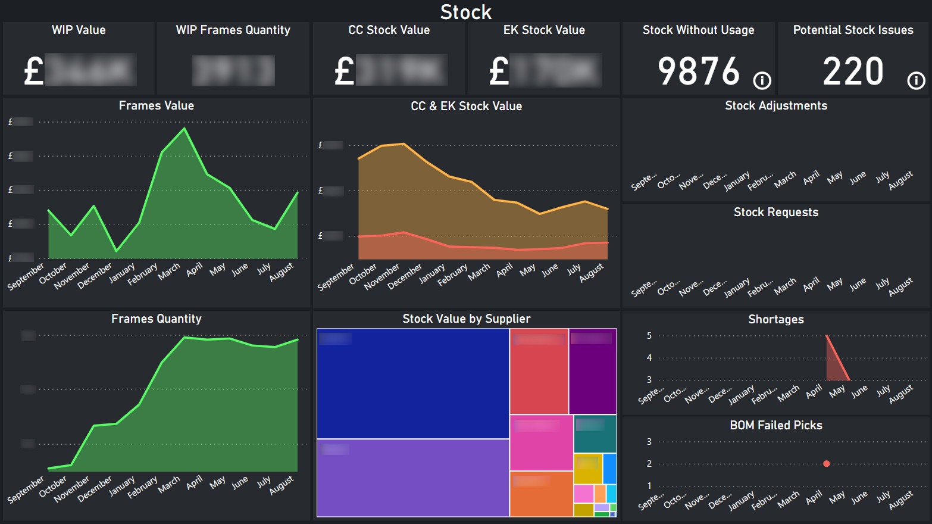Select the CC & EK Stock Value chart title
The image size is (932, 524).
[467, 106]
